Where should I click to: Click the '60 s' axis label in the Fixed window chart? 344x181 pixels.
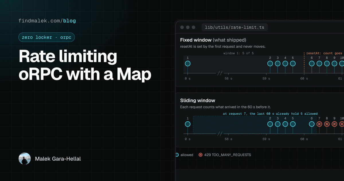304,78
